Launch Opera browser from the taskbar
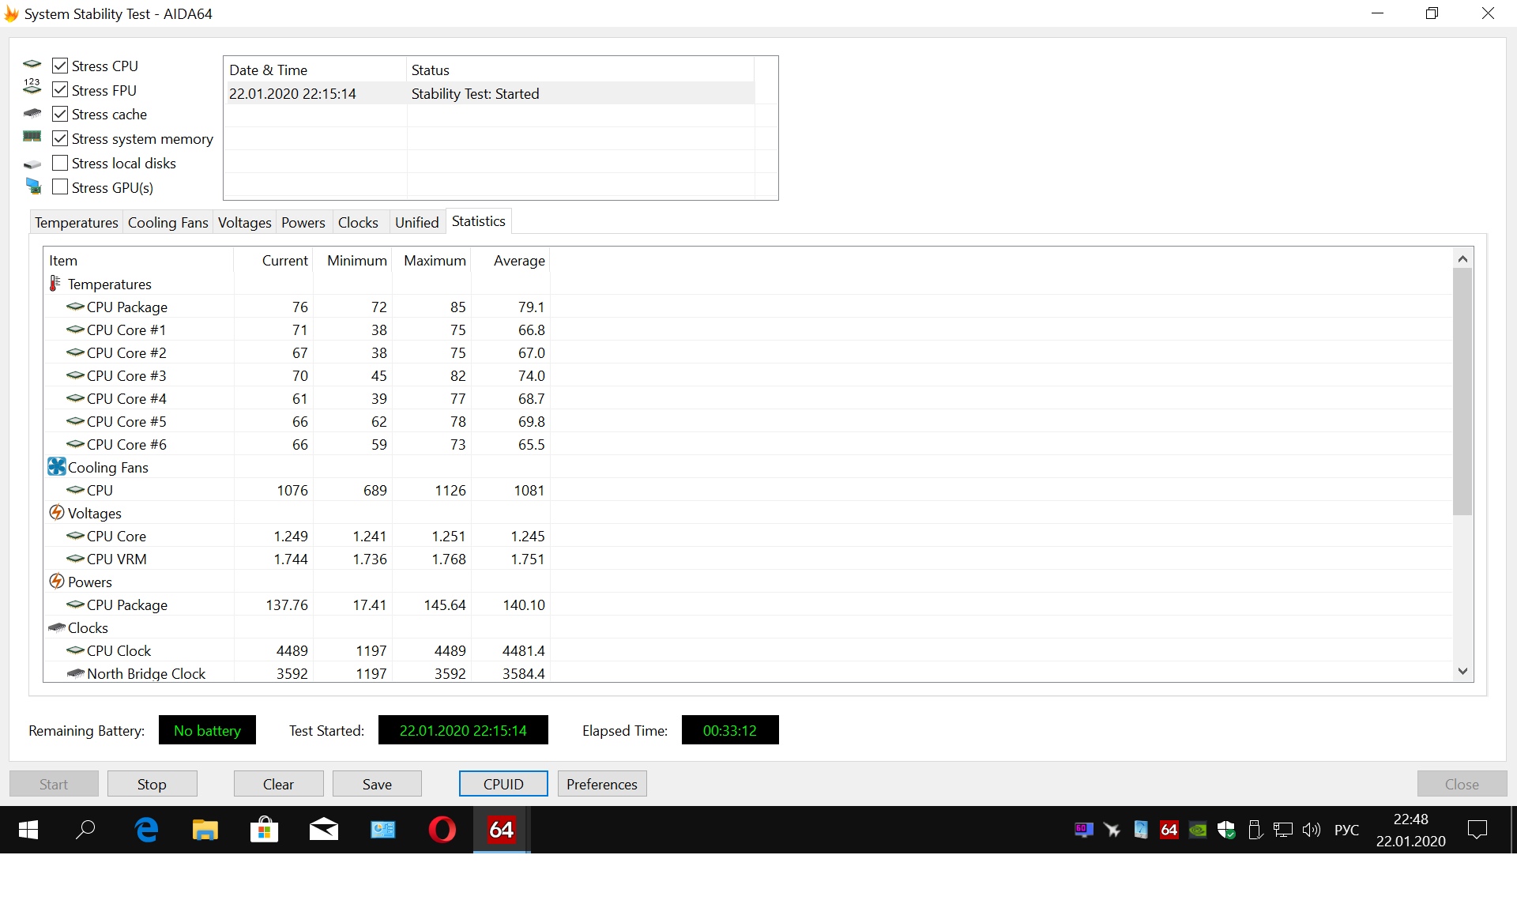 [x=442, y=830]
